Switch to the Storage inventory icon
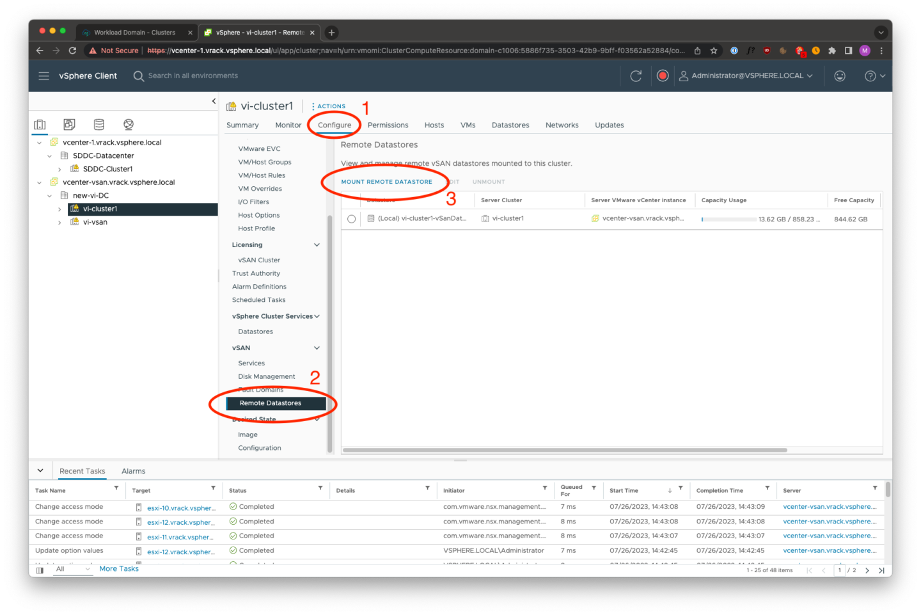This screenshot has width=921, height=615. pos(98,124)
